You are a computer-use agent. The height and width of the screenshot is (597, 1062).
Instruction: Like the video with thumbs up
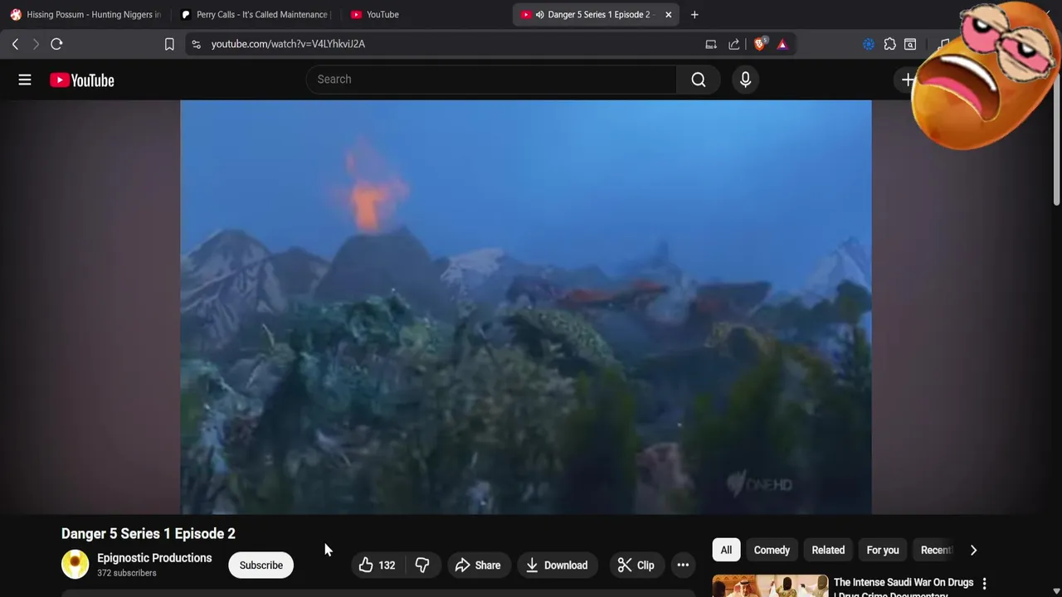(377, 565)
